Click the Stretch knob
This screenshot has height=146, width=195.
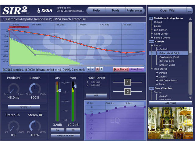click(35, 89)
